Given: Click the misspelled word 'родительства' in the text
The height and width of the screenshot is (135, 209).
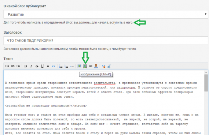Looking at the screenshot, I should 104,83.
